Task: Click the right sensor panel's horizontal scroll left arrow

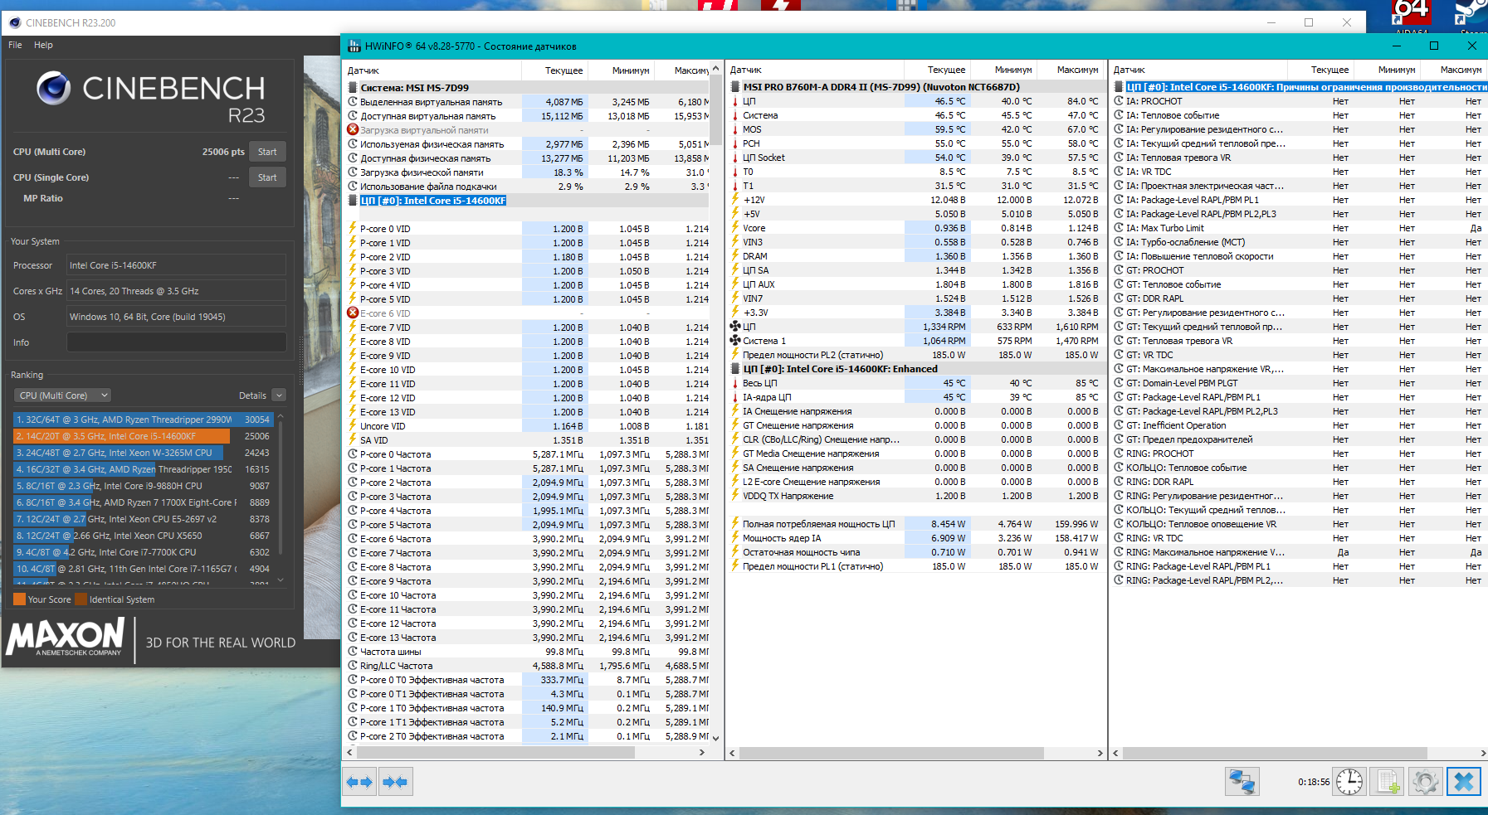Action: 1116,754
